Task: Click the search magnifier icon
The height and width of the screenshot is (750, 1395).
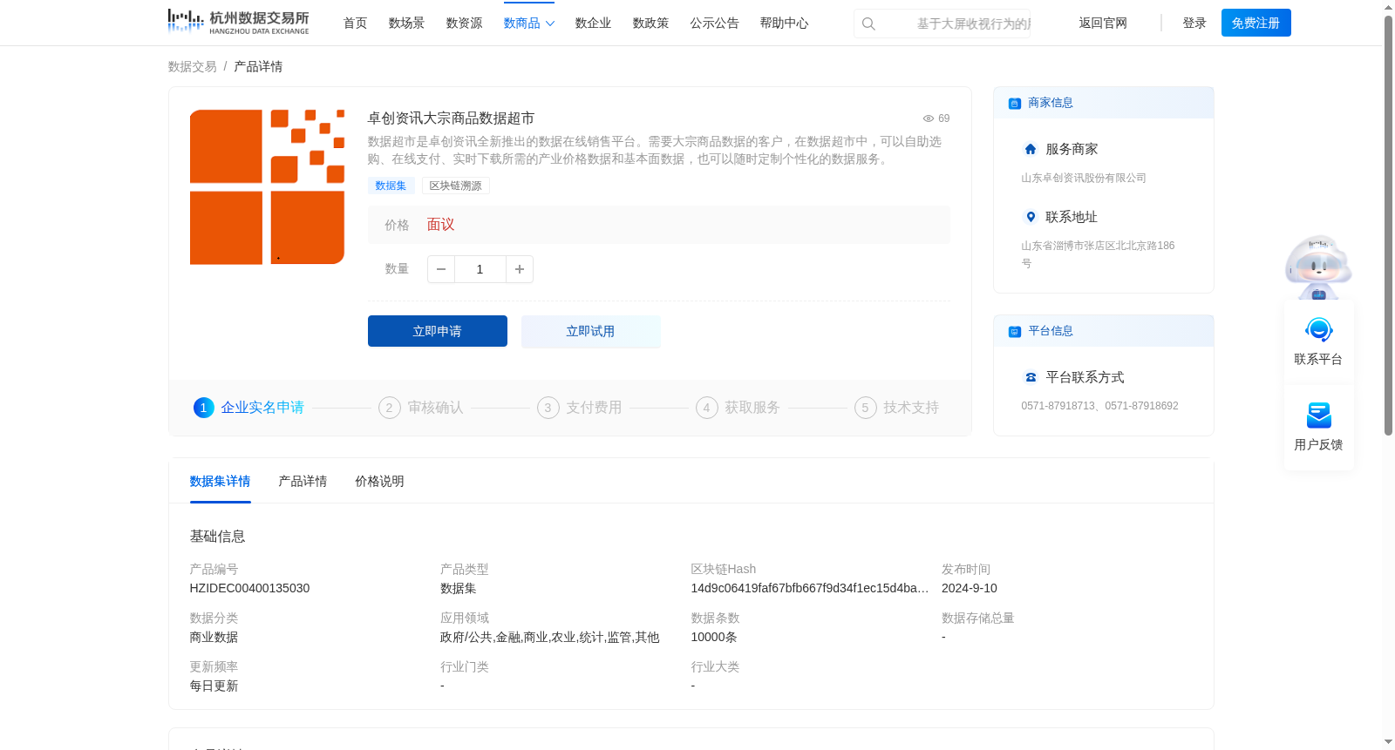Action: [x=868, y=24]
